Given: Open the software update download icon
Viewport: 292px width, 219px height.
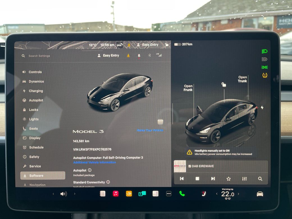Looking at the screenshot, I should click(128, 55).
